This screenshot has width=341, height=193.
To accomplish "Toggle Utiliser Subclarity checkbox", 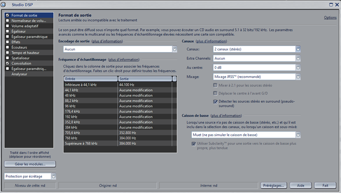I will point(194,144).
